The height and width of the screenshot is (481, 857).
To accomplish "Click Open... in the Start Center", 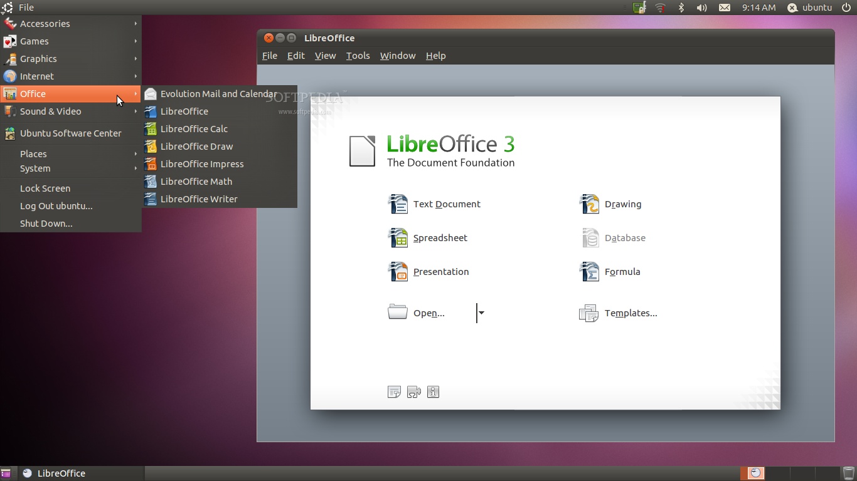I will 416,313.
